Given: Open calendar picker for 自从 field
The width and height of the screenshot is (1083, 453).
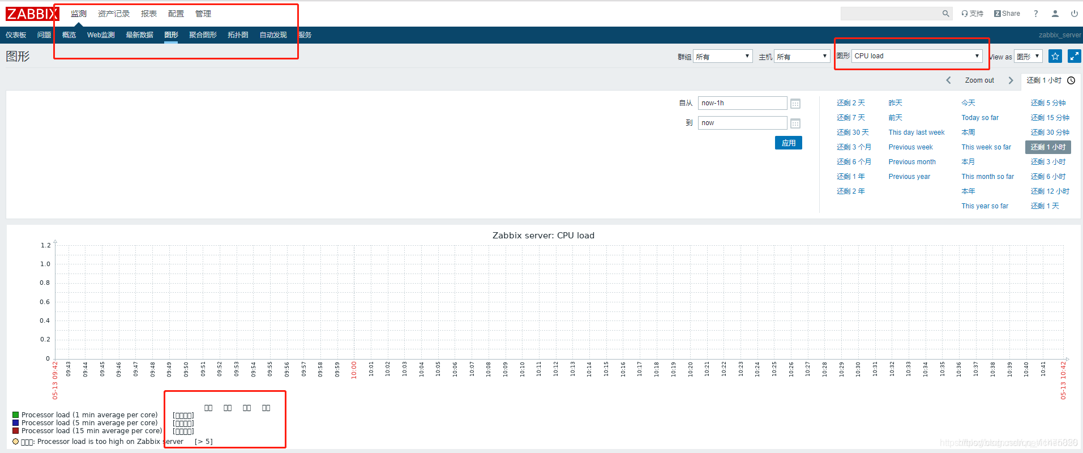Looking at the screenshot, I should 795,104.
